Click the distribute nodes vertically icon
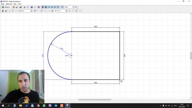Image resolution: width=192 pixels, height=108 pixels. 52,11
